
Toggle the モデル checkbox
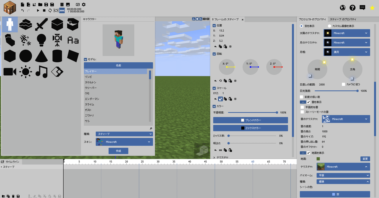[x=86, y=59]
